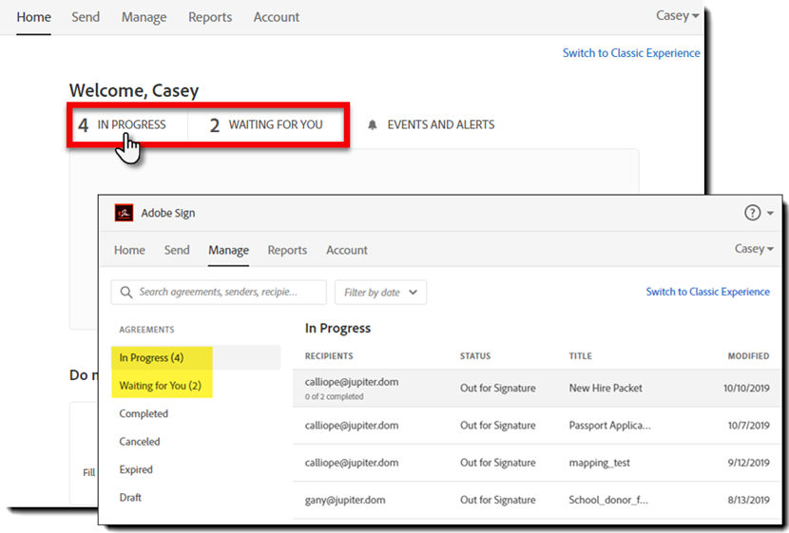Click the 10/10/2019 modified date
Viewport: 789px width, 533px height.
746,389
